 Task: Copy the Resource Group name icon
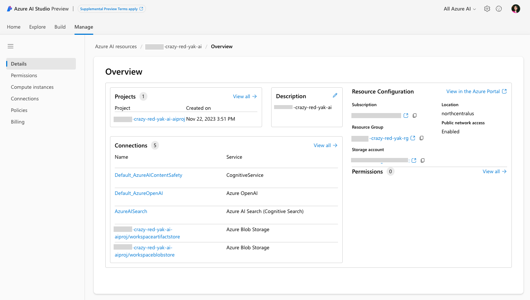point(421,138)
